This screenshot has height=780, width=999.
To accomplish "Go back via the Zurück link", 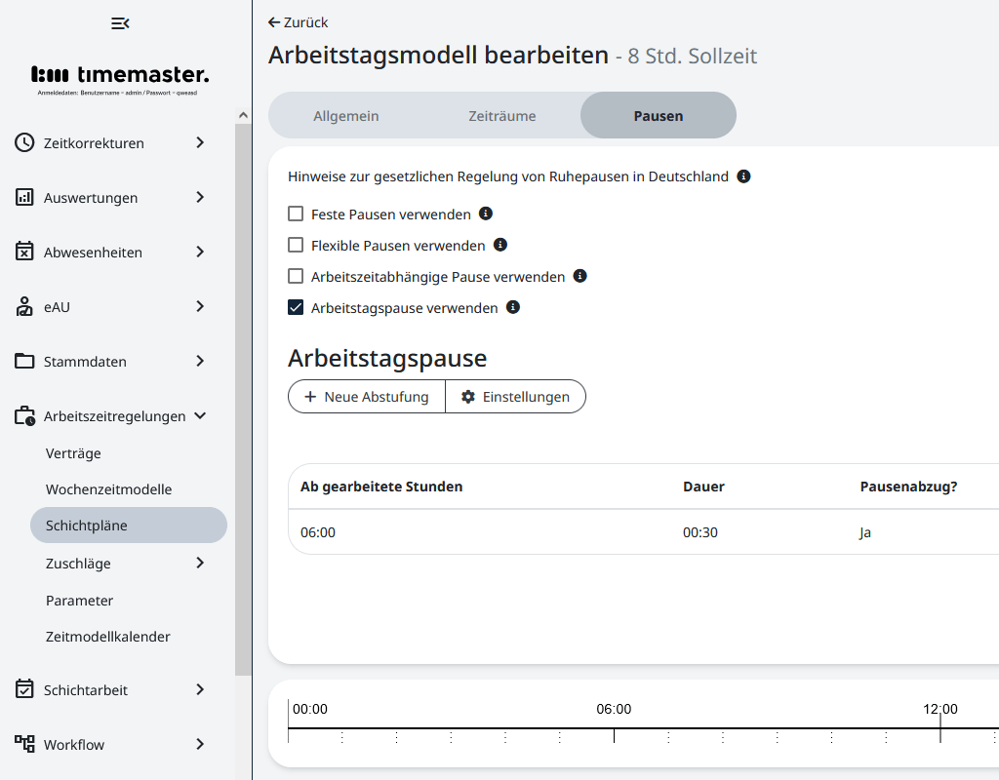I will [299, 22].
